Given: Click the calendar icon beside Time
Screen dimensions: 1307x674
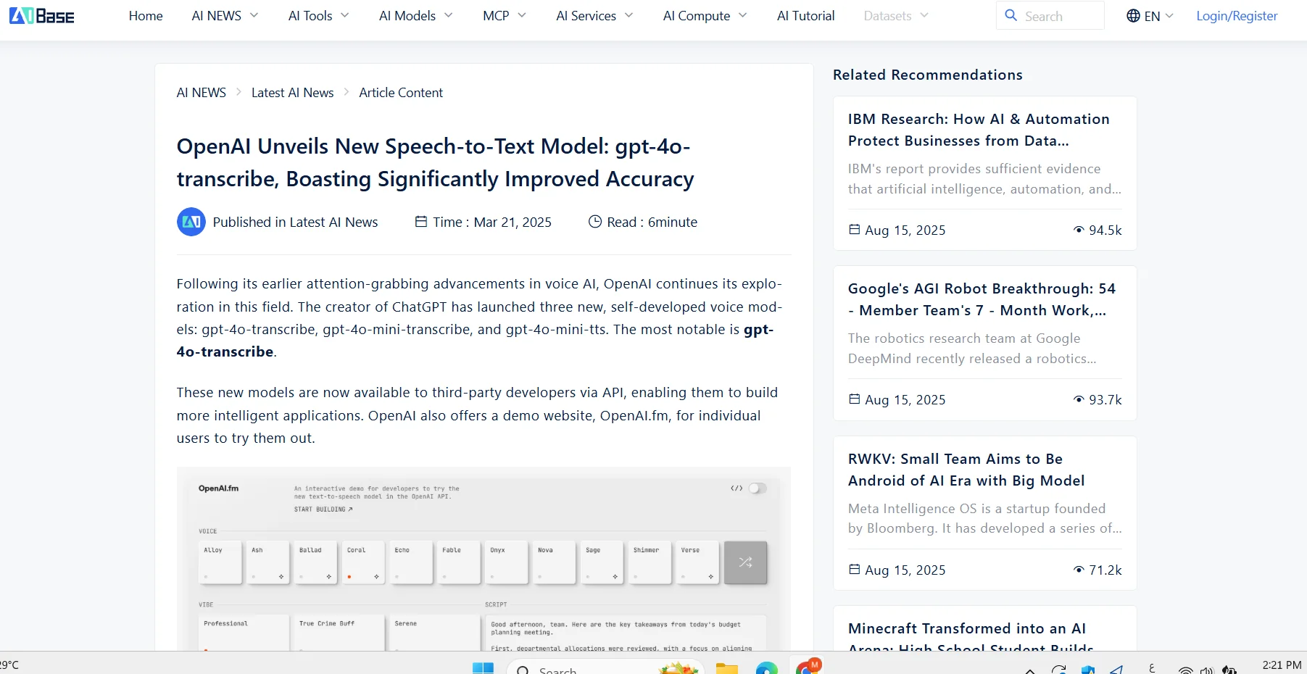Looking at the screenshot, I should tap(420, 222).
